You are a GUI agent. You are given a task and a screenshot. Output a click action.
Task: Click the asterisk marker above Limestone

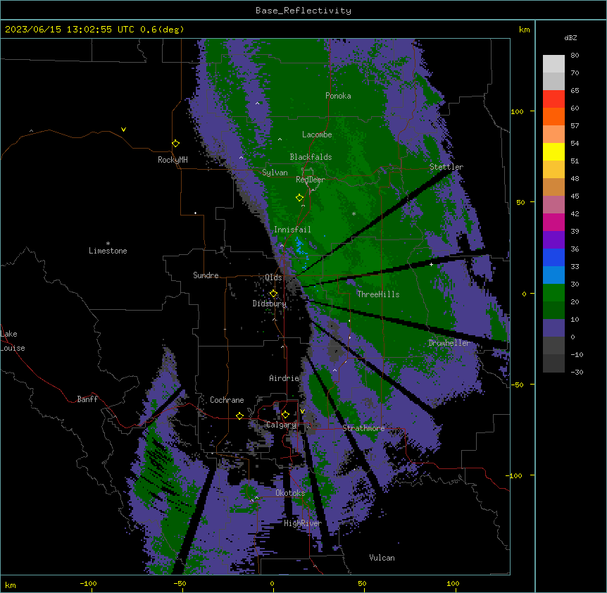(108, 244)
